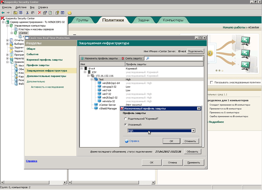
Task: Enable Показывать унаследованные политики checkbox
Action: (211, 82)
